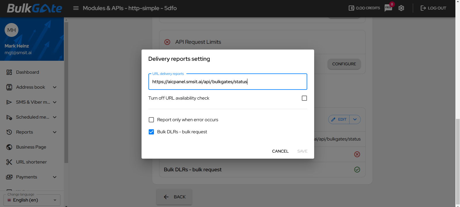The width and height of the screenshot is (460, 207).
Task: Click the sidebar vertical scrollbar
Action: click(x=66, y=92)
